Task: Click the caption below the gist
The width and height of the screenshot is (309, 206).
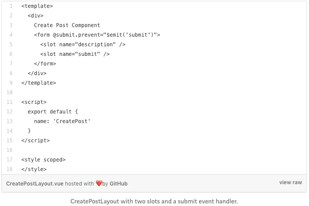Action: click(154, 201)
